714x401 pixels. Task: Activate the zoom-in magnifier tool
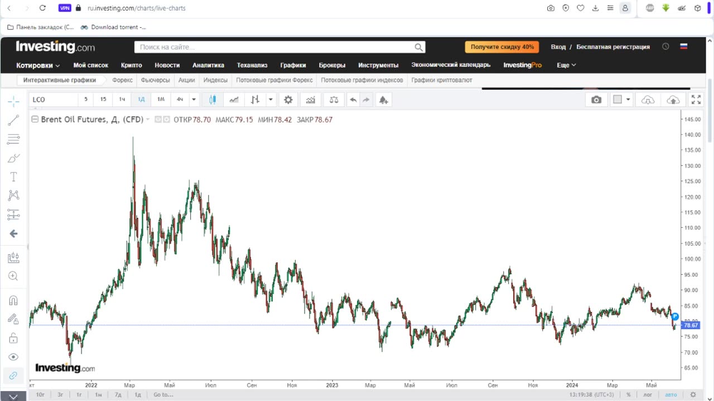[13, 276]
